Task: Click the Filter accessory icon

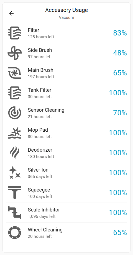Action: click(x=15, y=33)
